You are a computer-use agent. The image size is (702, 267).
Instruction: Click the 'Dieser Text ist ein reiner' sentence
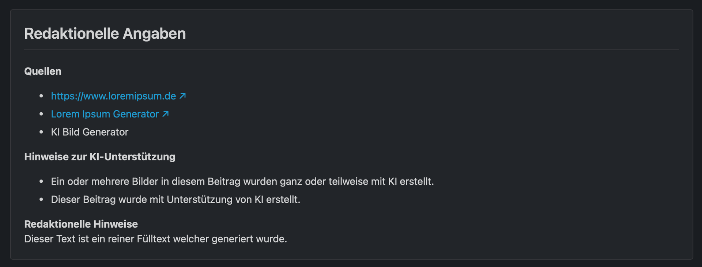[x=155, y=239]
